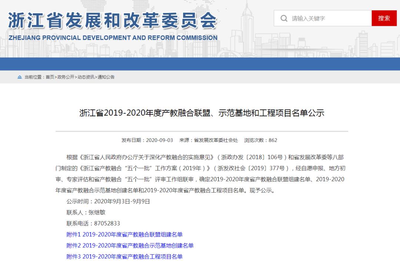This screenshot has height=265, width=400.
Task: Click the 浙江省发展和改革委员会 site logo title
Action: pos(113,20)
